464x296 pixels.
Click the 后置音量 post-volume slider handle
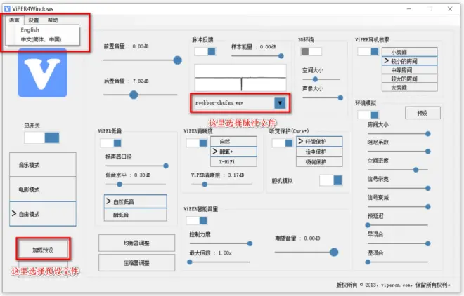tap(134, 95)
